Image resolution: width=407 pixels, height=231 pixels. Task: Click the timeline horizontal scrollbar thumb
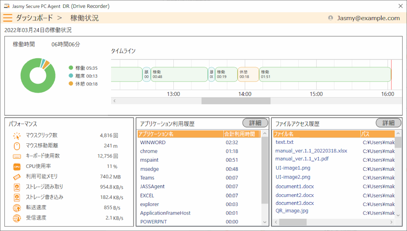[x=236, y=101]
